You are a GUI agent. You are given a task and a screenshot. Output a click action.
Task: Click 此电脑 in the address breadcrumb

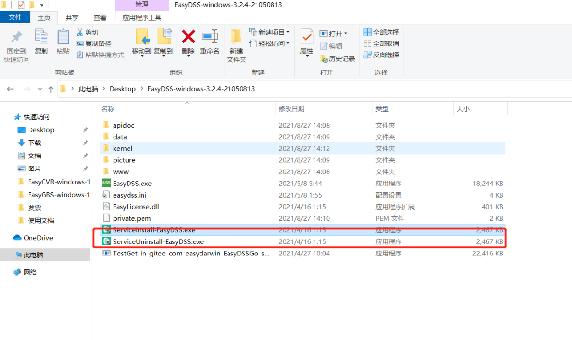click(88, 89)
